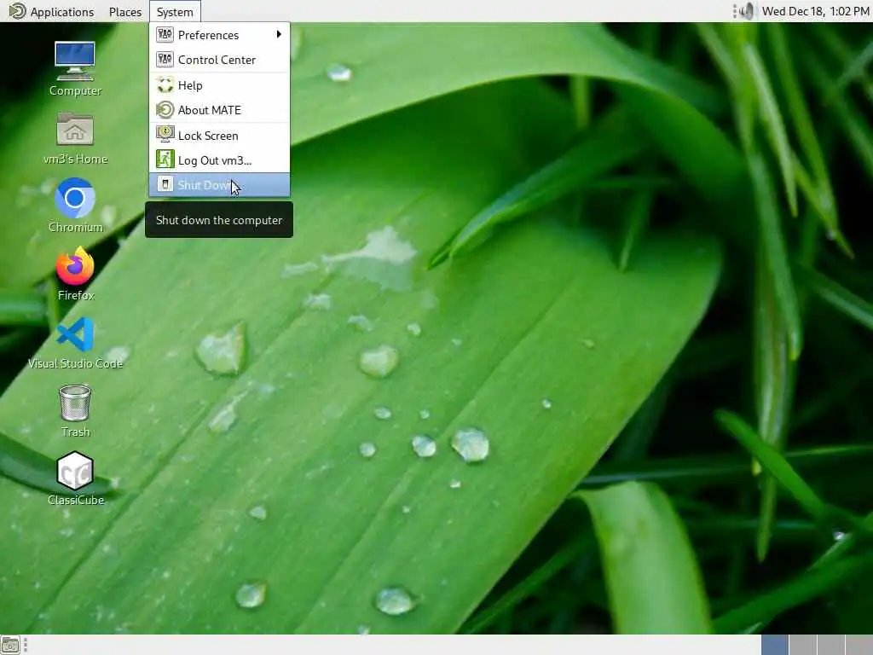Choose the Lock Screen entry

point(219,136)
